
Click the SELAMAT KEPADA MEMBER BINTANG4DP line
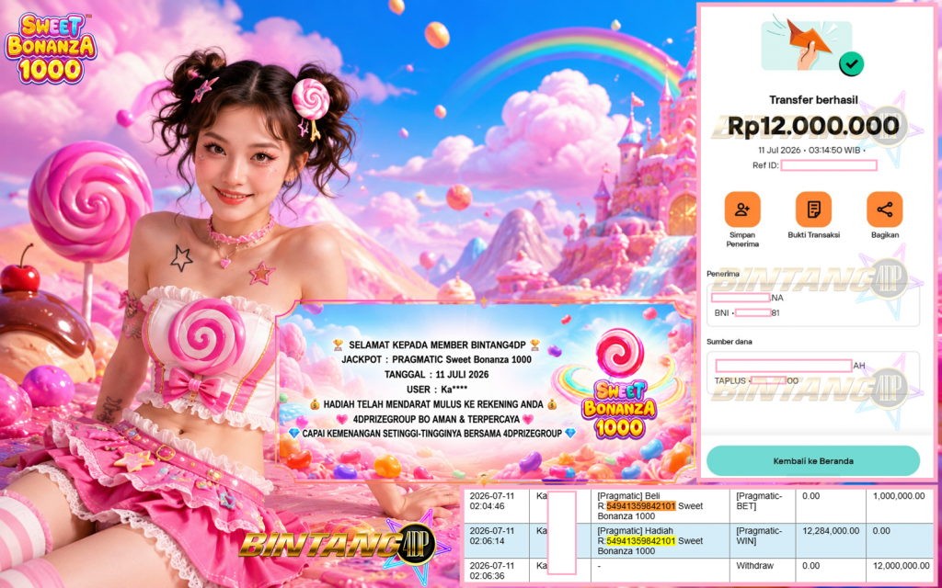coord(437,345)
